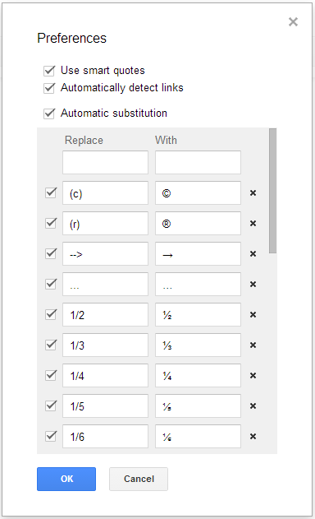Uncheck the 1/5 substitution checkbox
Screen dimensions: 315x519
point(51,405)
